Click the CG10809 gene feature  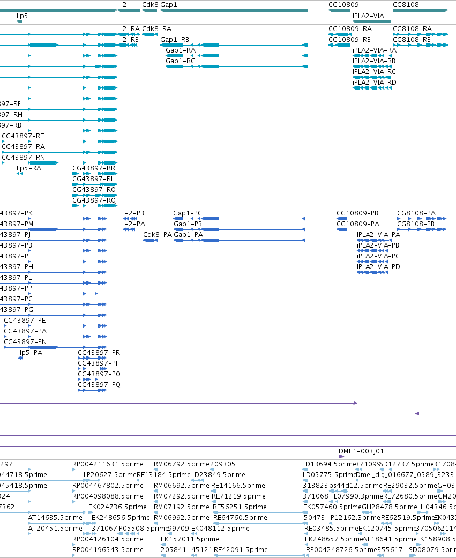[339, 10]
